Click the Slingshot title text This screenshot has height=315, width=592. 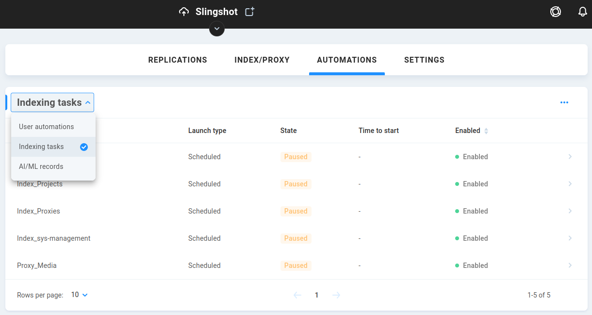[216, 12]
